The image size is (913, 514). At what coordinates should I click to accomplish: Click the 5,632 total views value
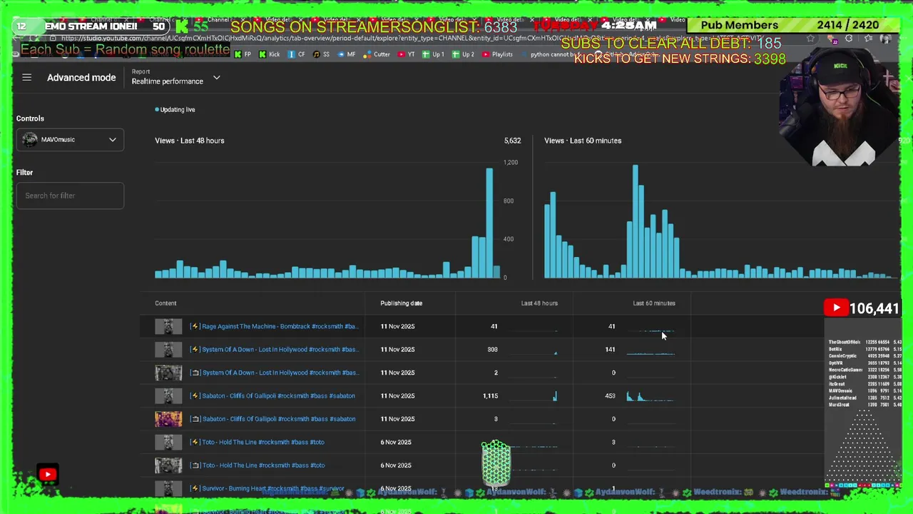point(512,141)
